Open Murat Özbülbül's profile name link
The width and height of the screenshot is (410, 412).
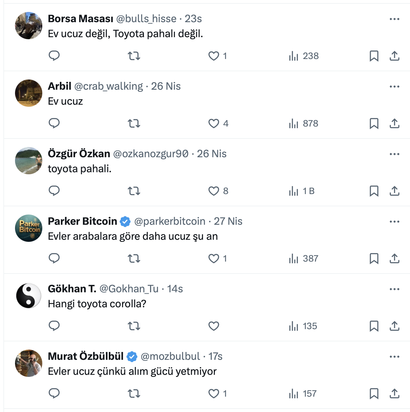coord(86,356)
